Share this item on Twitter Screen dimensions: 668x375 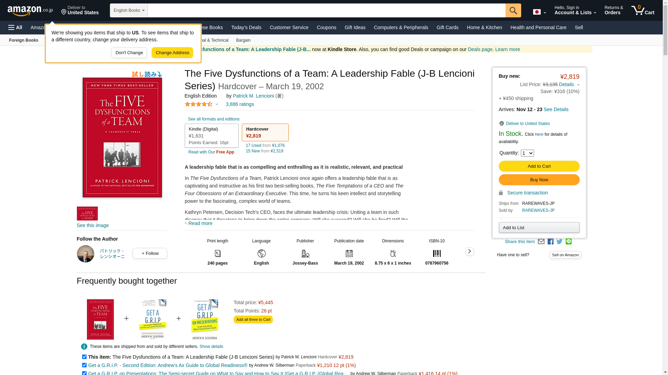(x=559, y=242)
